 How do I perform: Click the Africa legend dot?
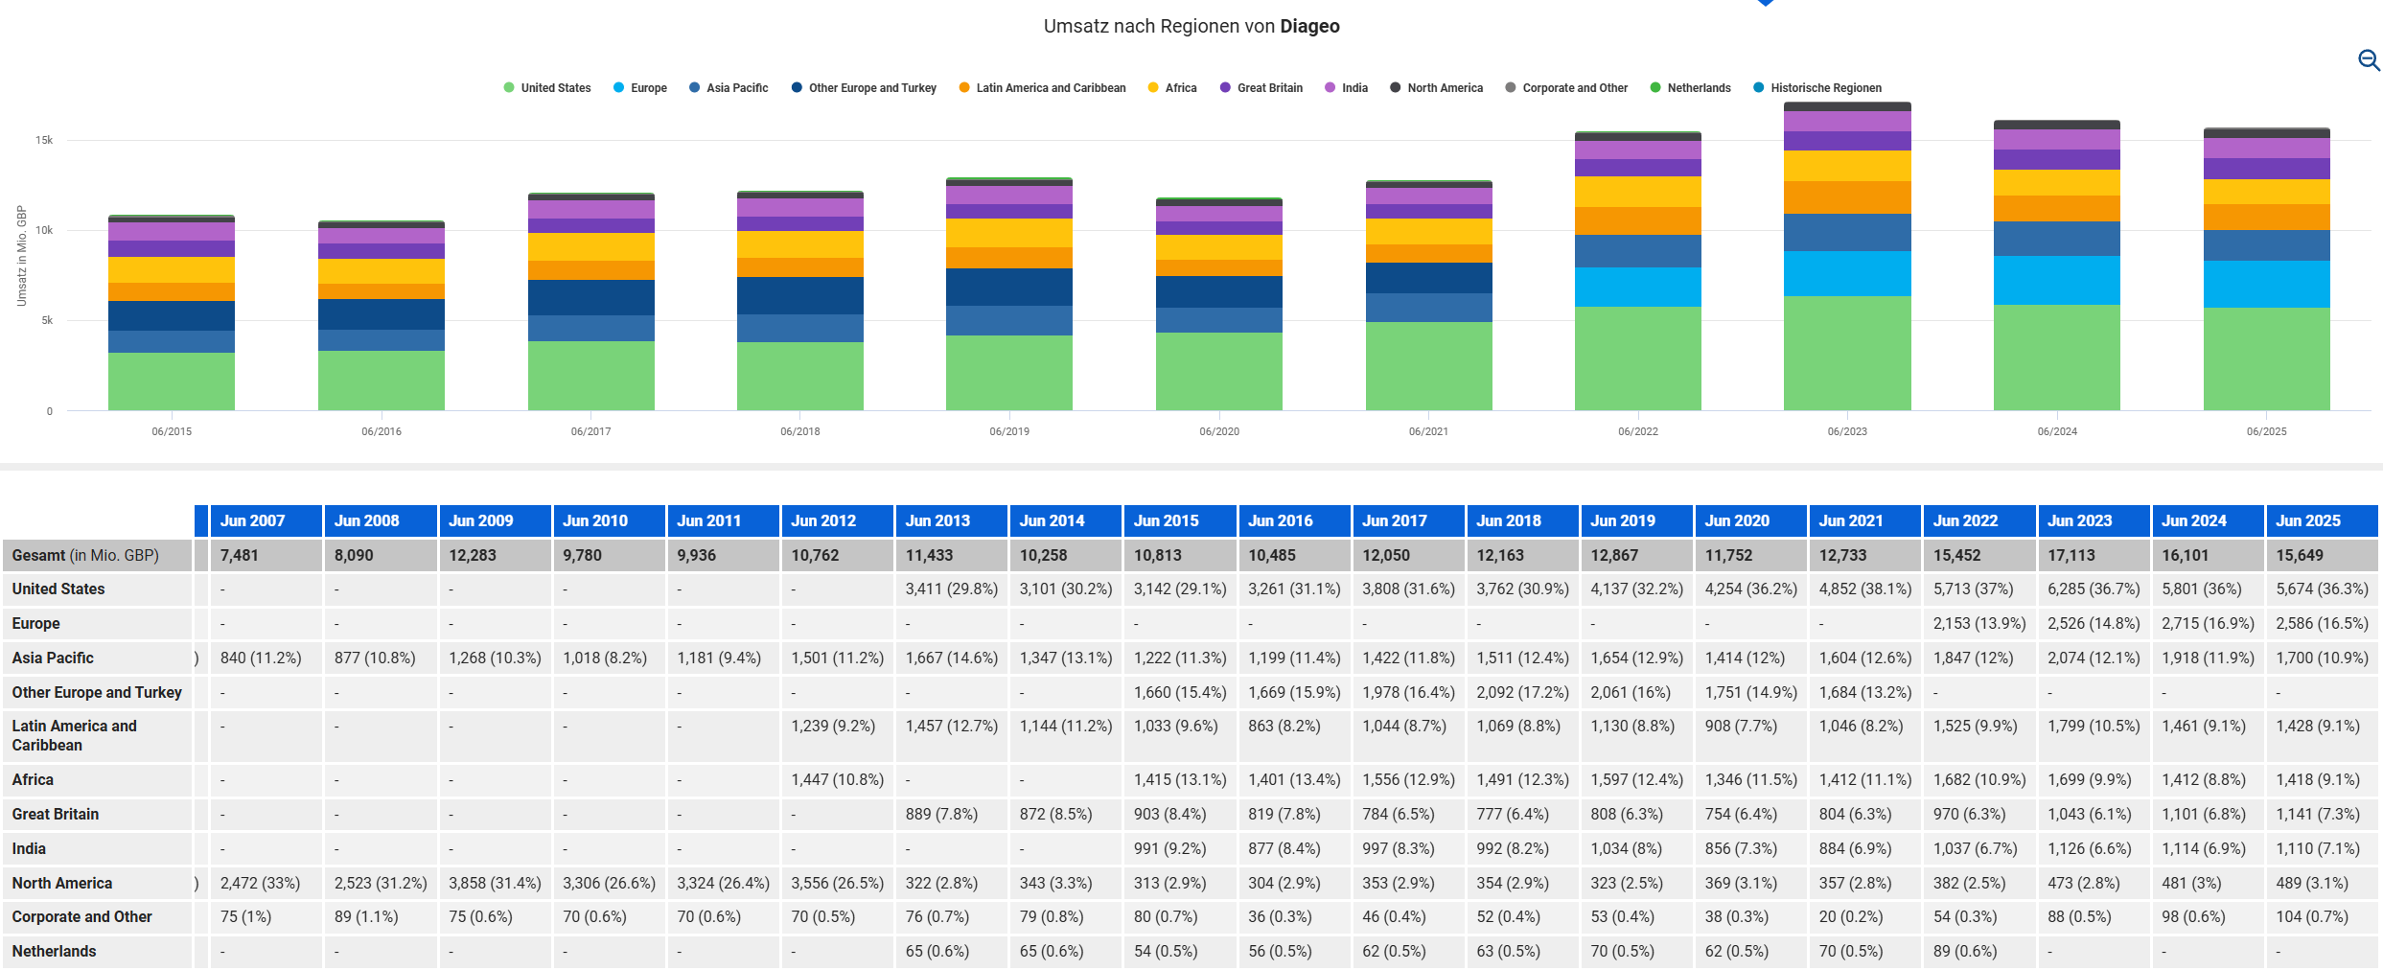point(1153,88)
